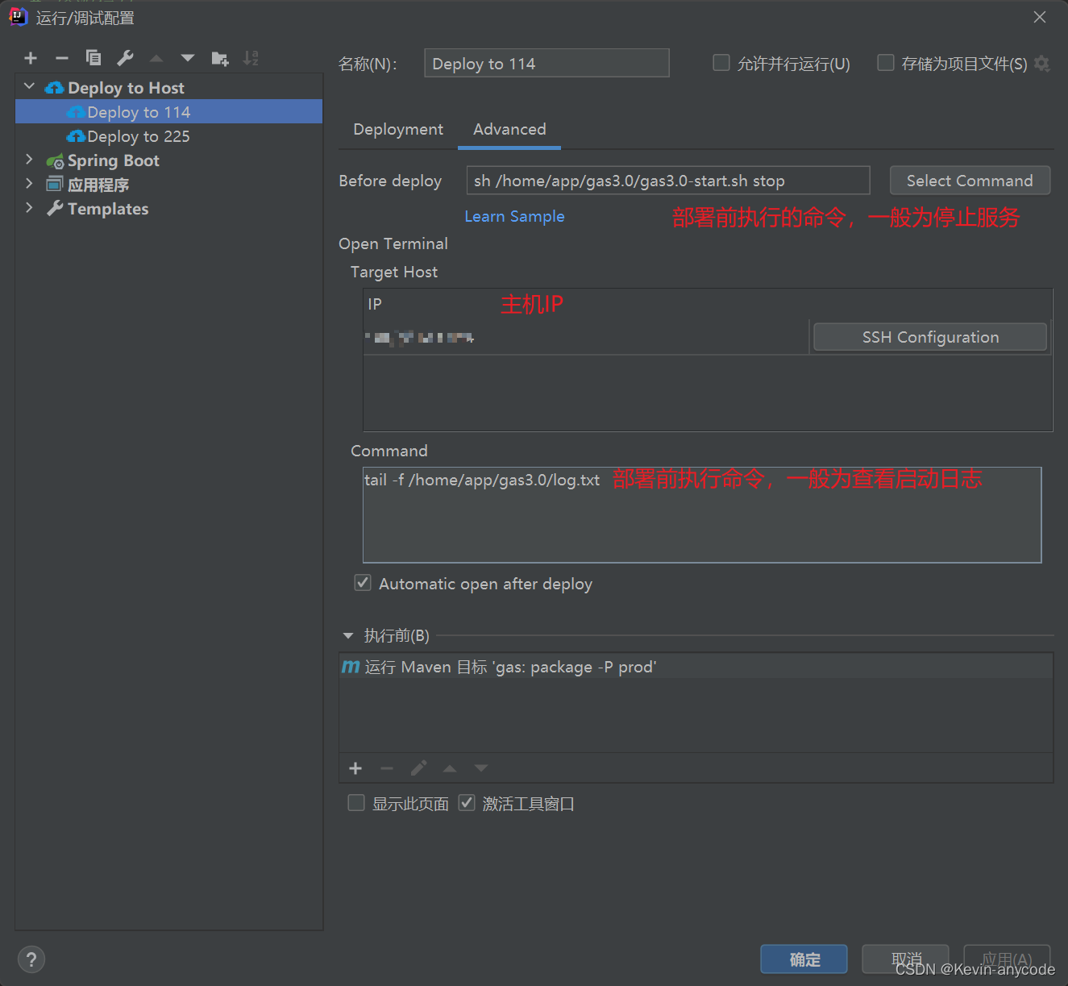Screen dimensions: 1068x986
Task: Select Deploy to 225 configuration
Action: pos(168,136)
